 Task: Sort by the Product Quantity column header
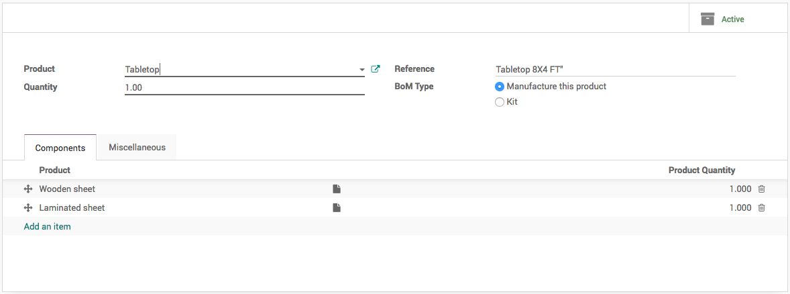pos(701,170)
